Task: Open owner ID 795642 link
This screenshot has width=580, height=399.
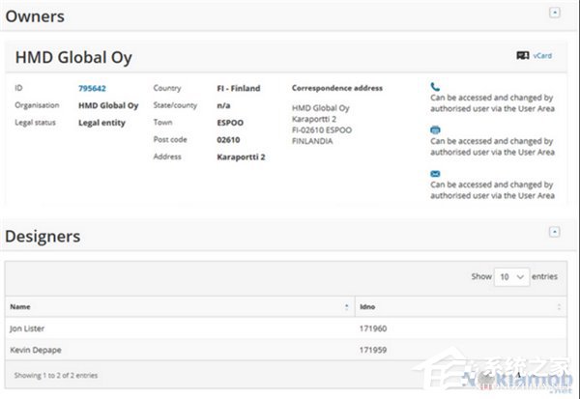Action: [92, 88]
